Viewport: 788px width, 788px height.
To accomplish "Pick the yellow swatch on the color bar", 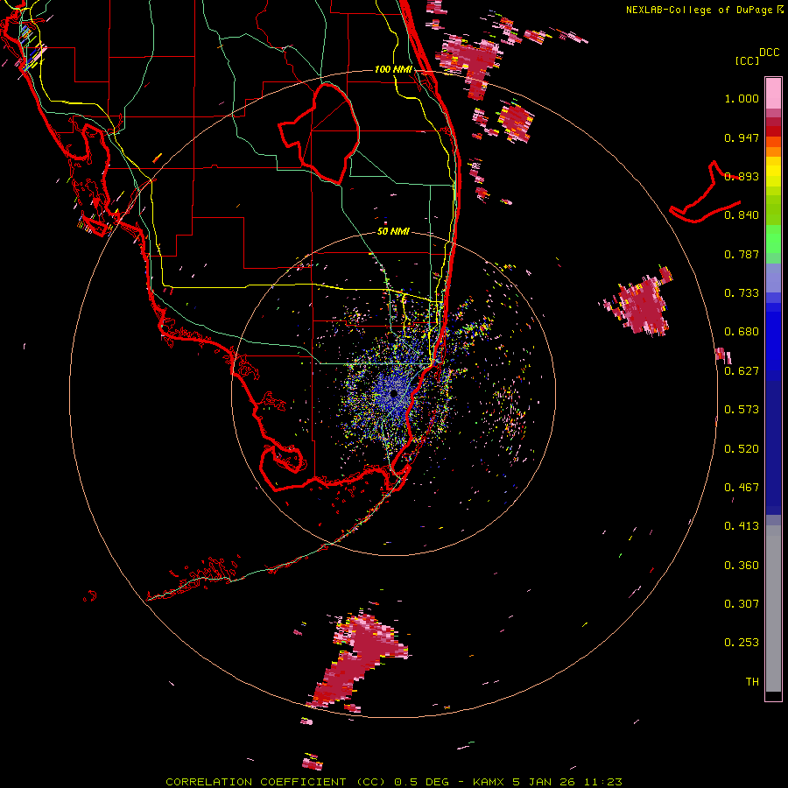I will click(x=773, y=172).
